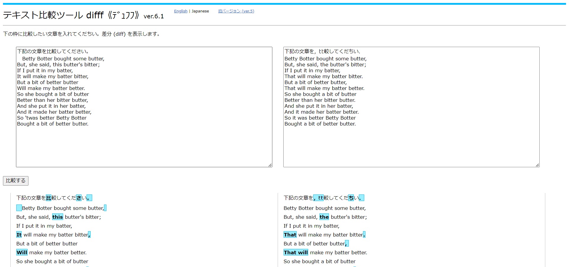Screen dimensions: 569x267
Task: Open the old version (ver.5) link
Action: (236, 11)
